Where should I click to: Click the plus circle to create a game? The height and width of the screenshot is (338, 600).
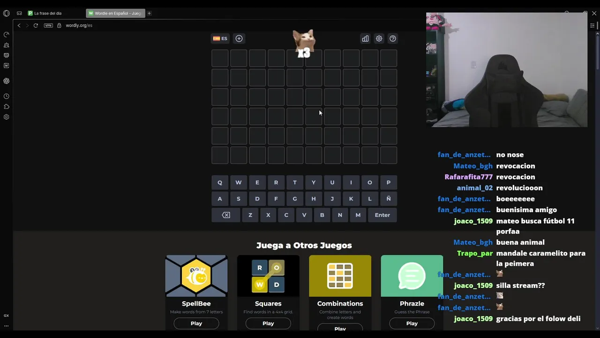pos(239,38)
